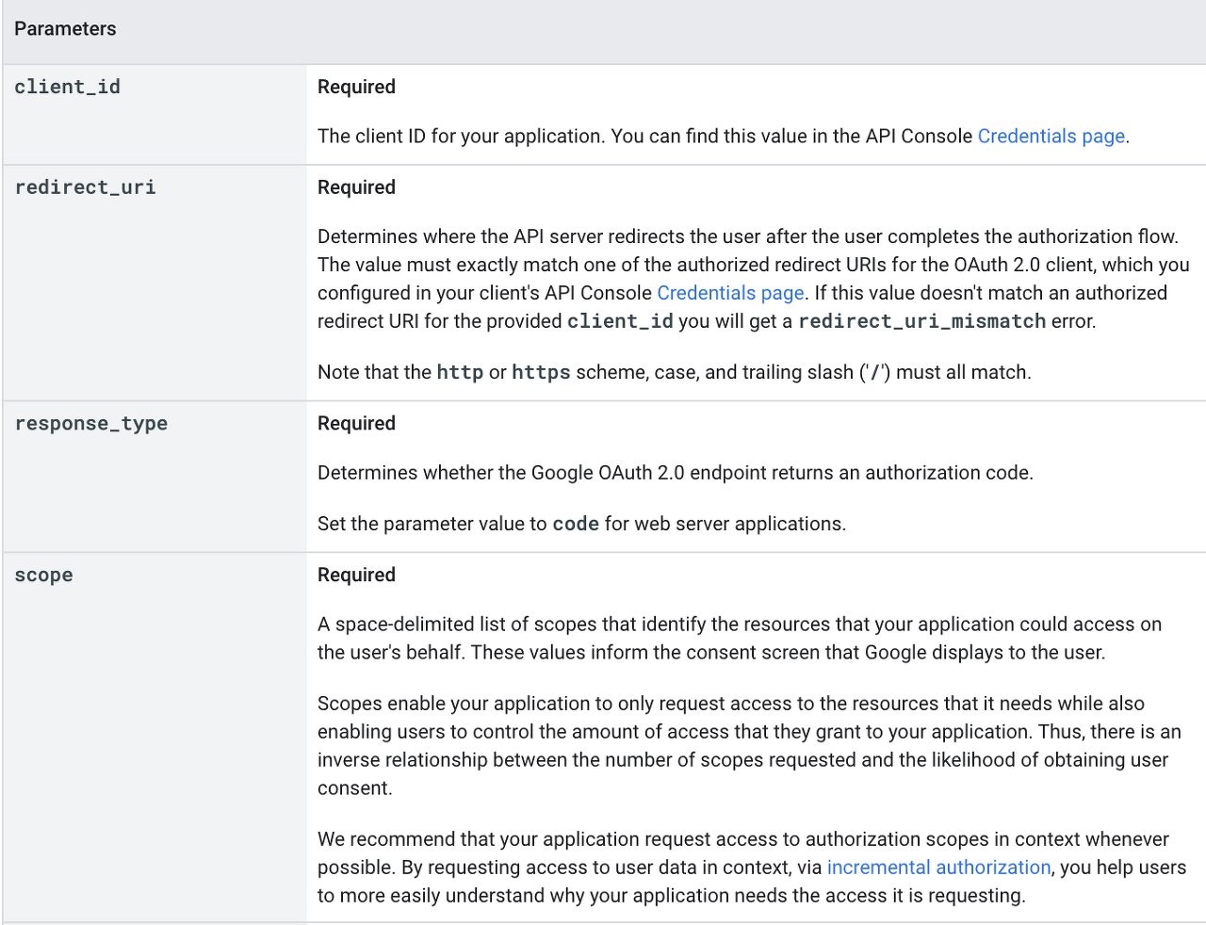Click the scope parameter name cell
Image resolution: width=1206 pixels, height=925 pixels.
[x=43, y=576]
